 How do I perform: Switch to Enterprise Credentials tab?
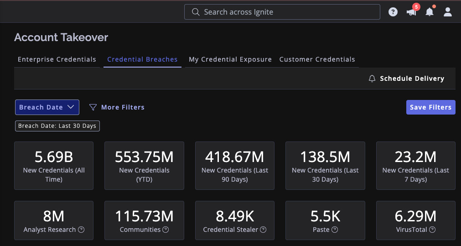57,59
